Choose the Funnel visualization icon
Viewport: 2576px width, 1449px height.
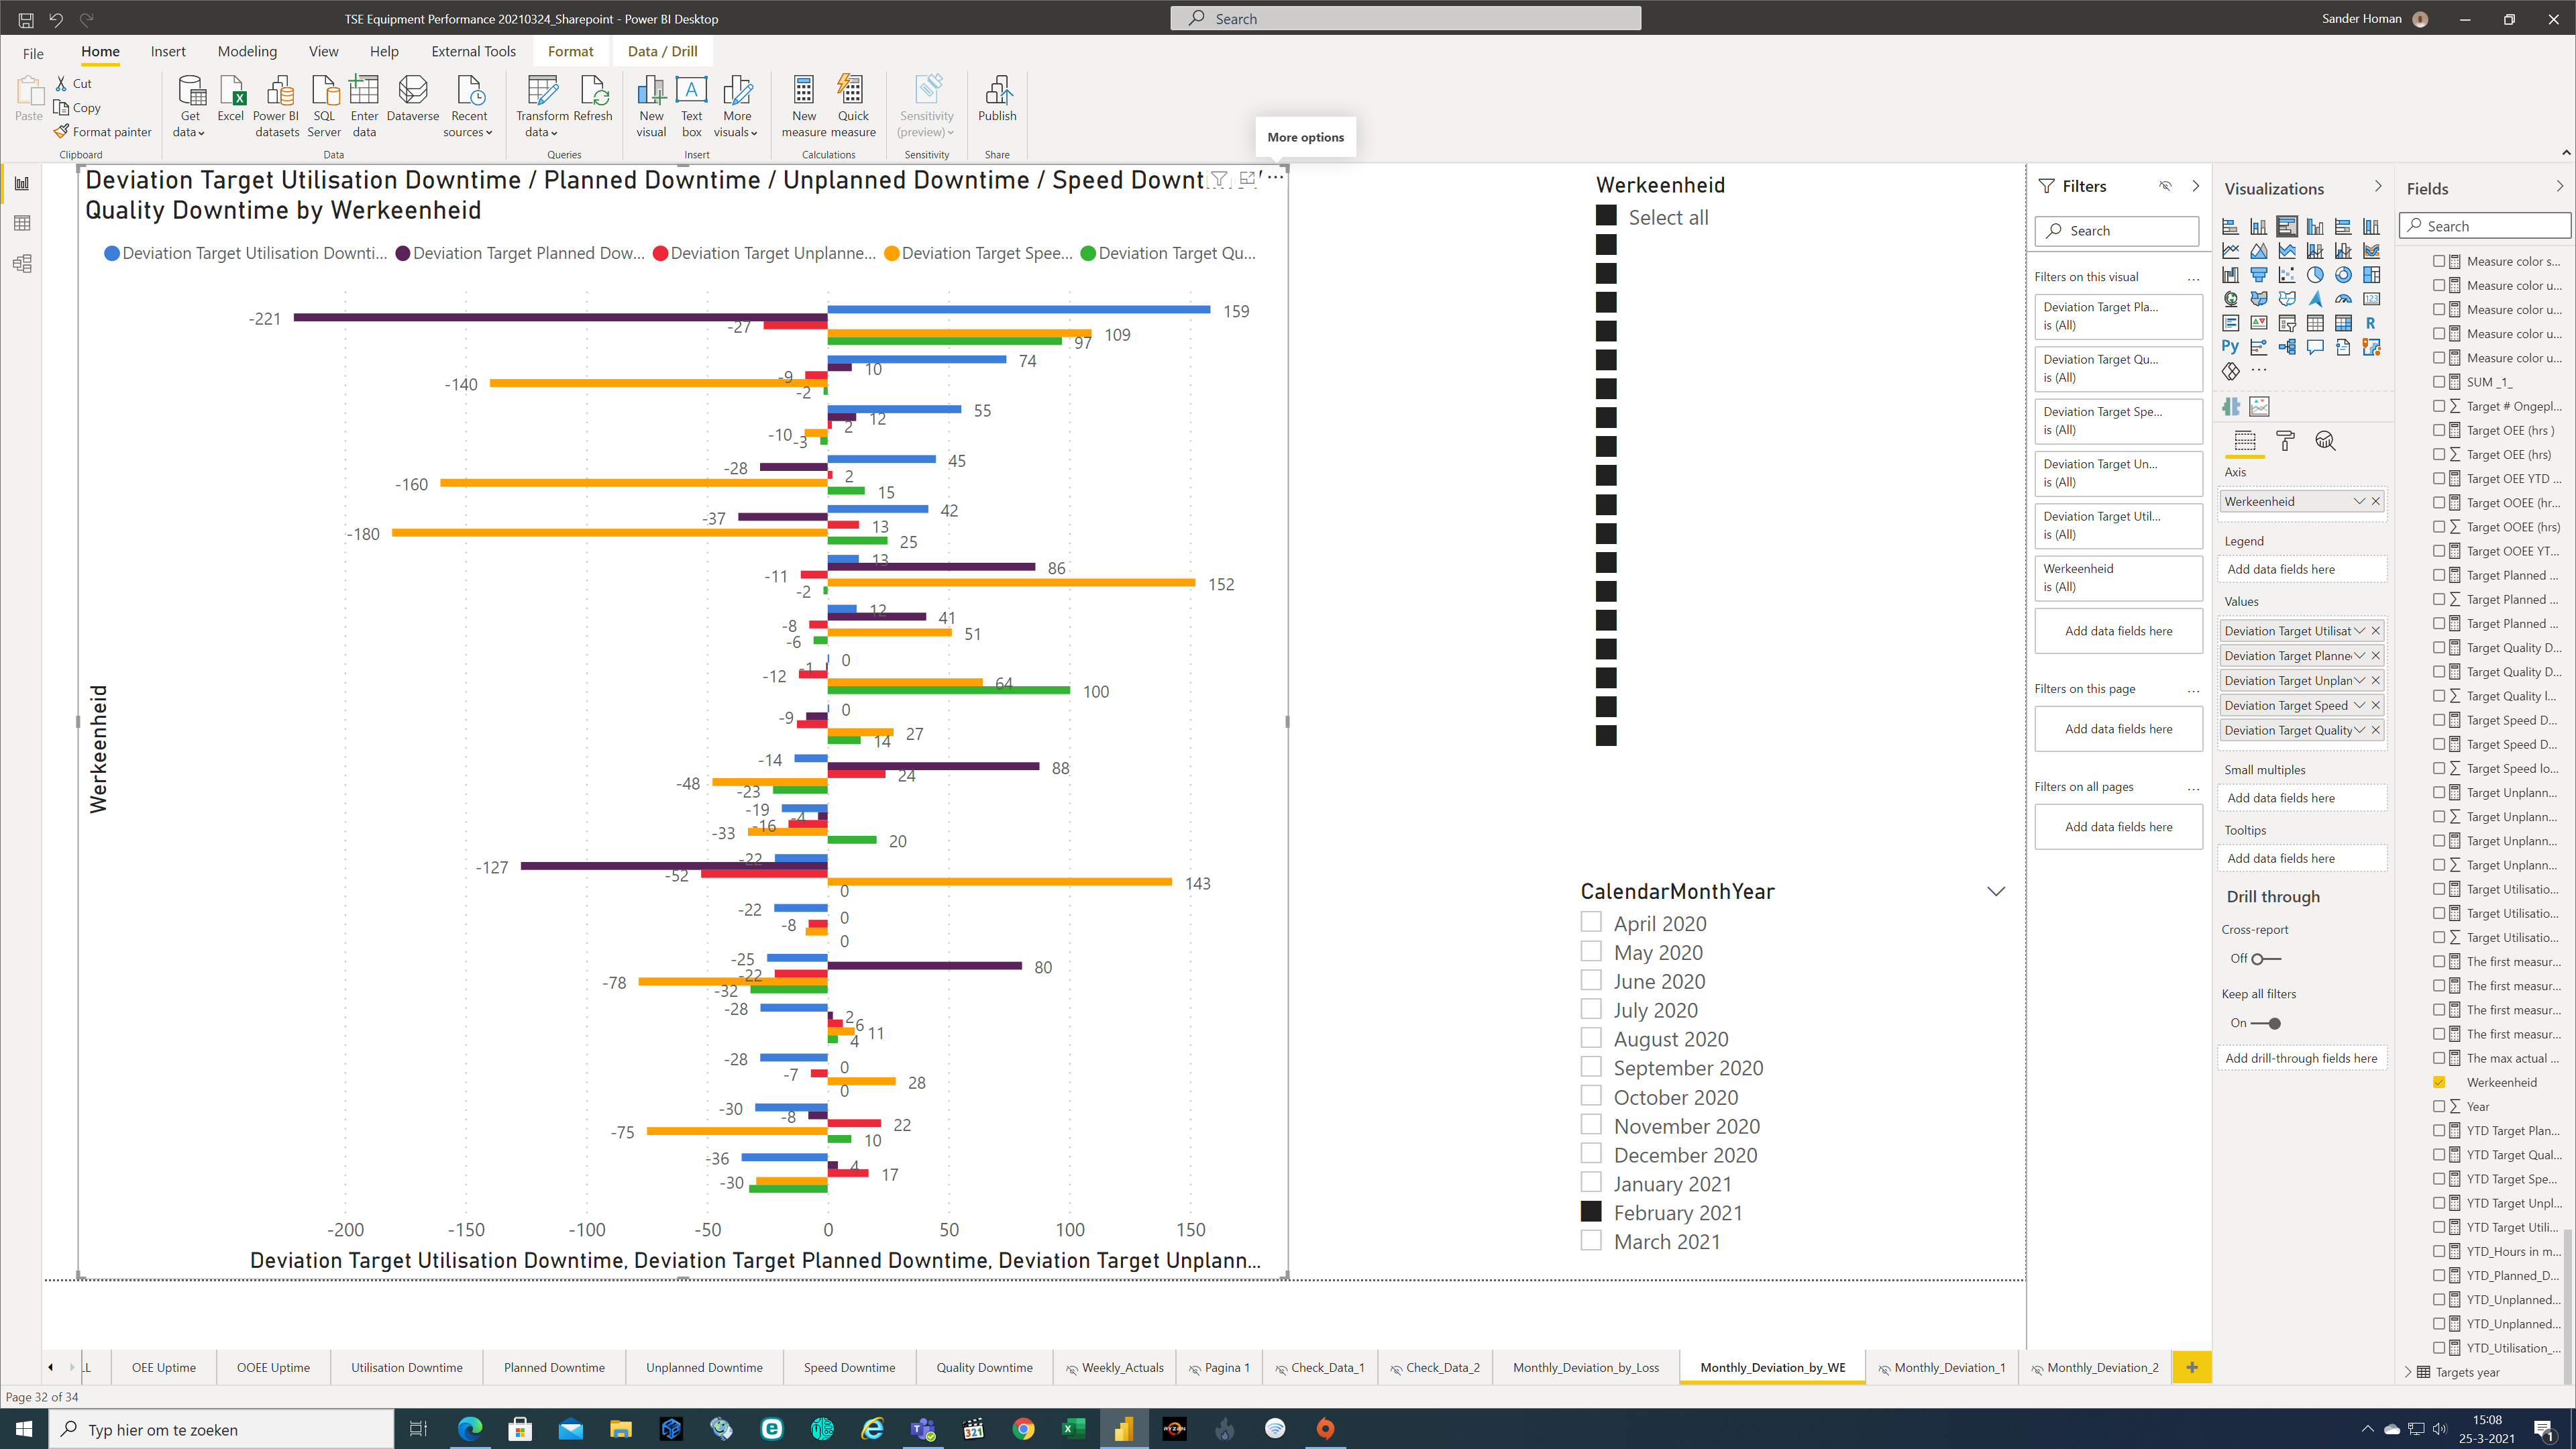pyautogui.click(x=2259, y=275)
